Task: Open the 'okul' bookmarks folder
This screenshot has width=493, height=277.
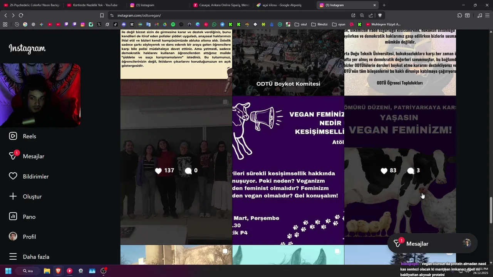Action: [300, 24]
